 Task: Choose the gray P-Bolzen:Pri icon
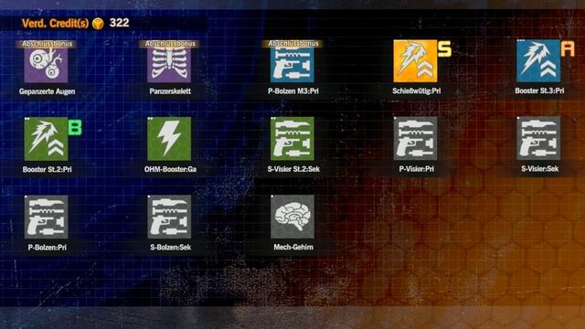[46, 218]
